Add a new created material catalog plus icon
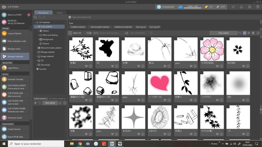Image resolution: width=262 pixels, height=147 pixels. tap(35, 103)
